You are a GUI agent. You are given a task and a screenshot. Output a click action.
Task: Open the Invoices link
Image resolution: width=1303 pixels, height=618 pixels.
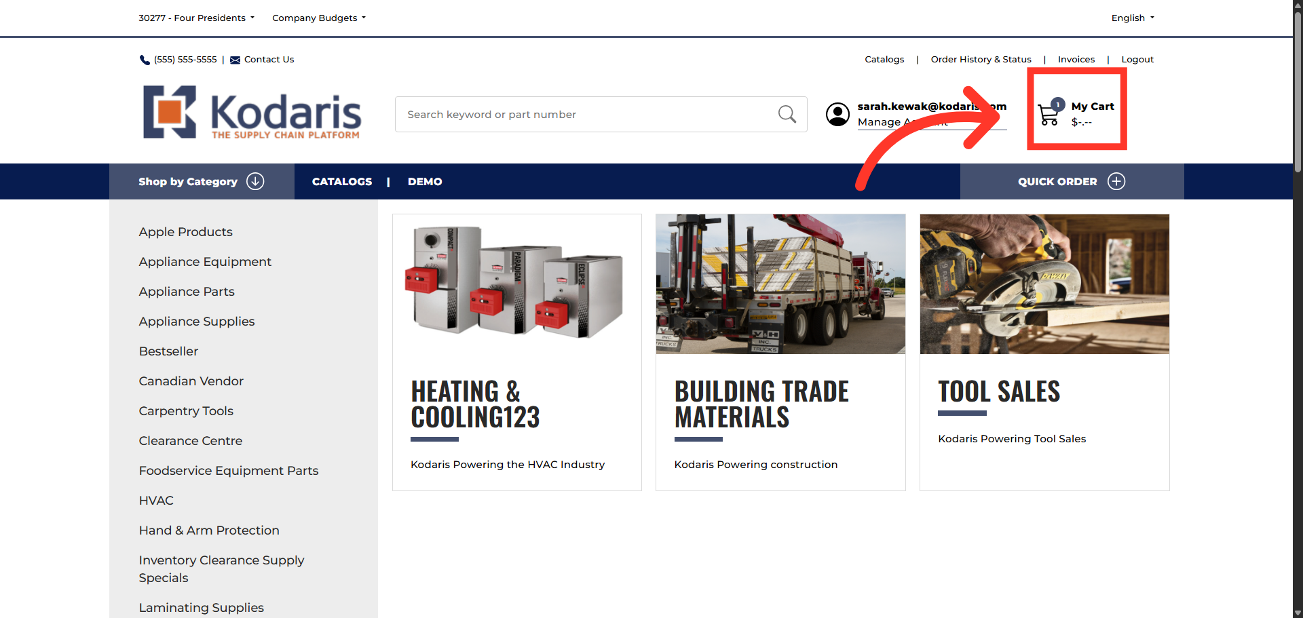pyautogui.click(x=1076, y=59)
